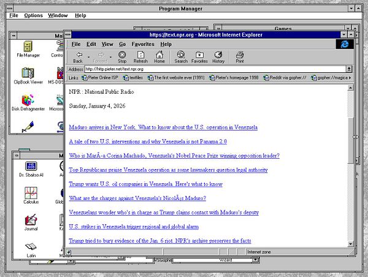Open Program Manager's Window menu

pos(58,15)
